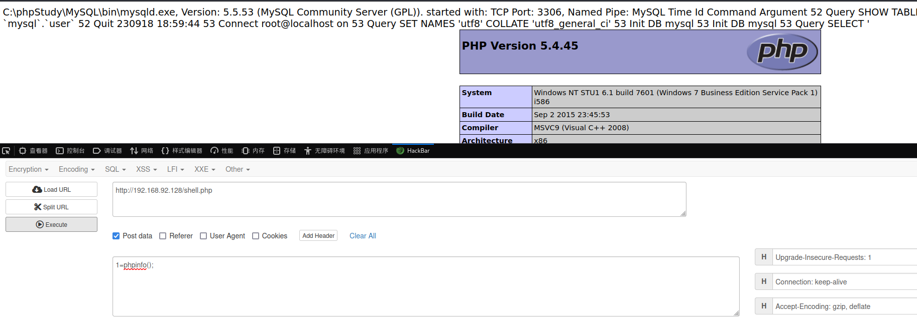Tick the Cookies checkbox
The width and height of the screenshot is (917, 319).
coord(256,236)
